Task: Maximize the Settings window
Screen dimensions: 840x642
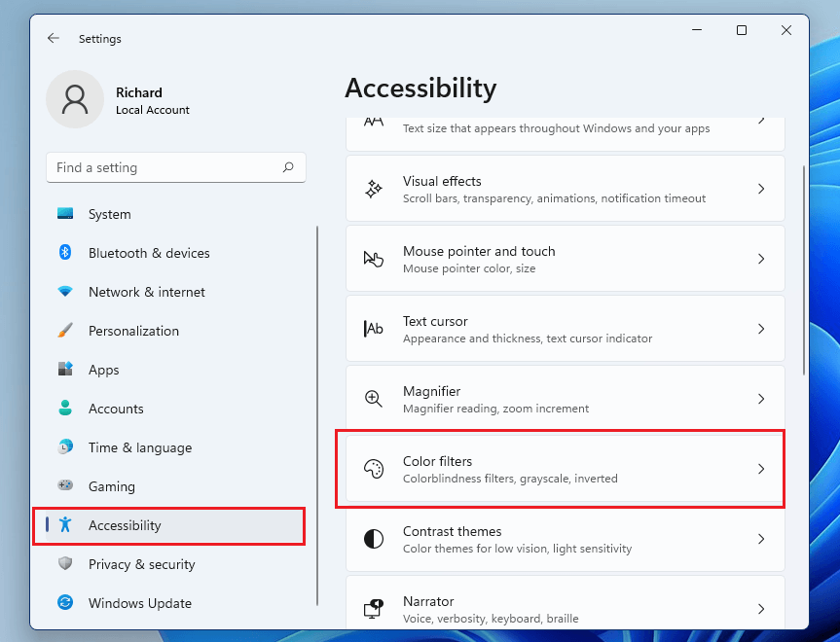Action: click(742, 30)
